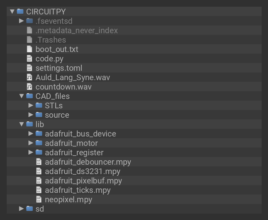Click the adafruit_motor folder icon

(x=39, y=143)
